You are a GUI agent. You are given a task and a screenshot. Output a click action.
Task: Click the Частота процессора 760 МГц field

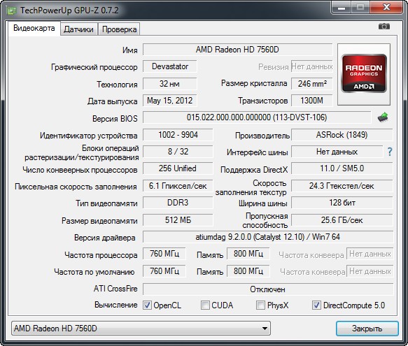point(164,254)
